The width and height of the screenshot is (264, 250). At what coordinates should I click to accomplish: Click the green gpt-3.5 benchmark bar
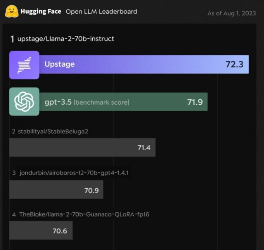pyautogui.click(x=123, y=102)
